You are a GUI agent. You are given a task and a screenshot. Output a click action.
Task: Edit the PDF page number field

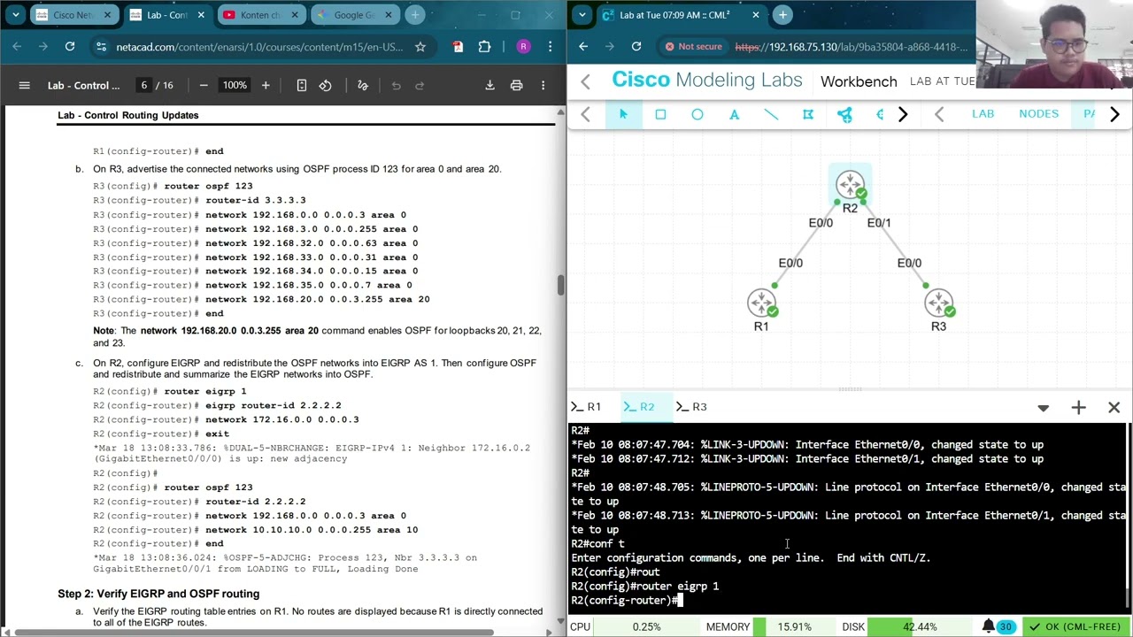click(x=143, y=85)
